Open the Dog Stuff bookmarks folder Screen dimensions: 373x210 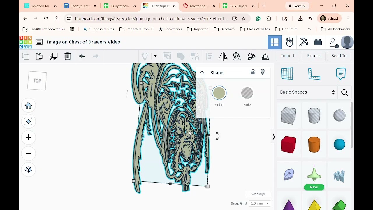click(286, 29)
